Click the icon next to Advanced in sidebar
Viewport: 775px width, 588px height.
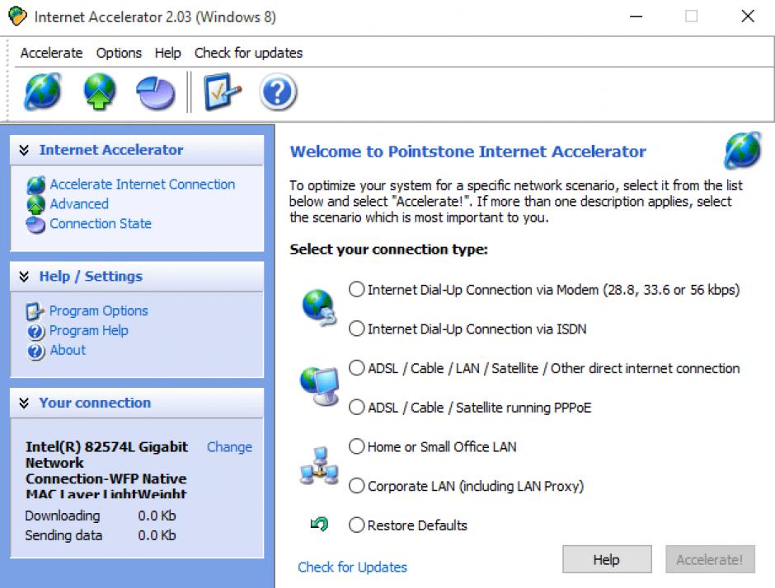35,204
